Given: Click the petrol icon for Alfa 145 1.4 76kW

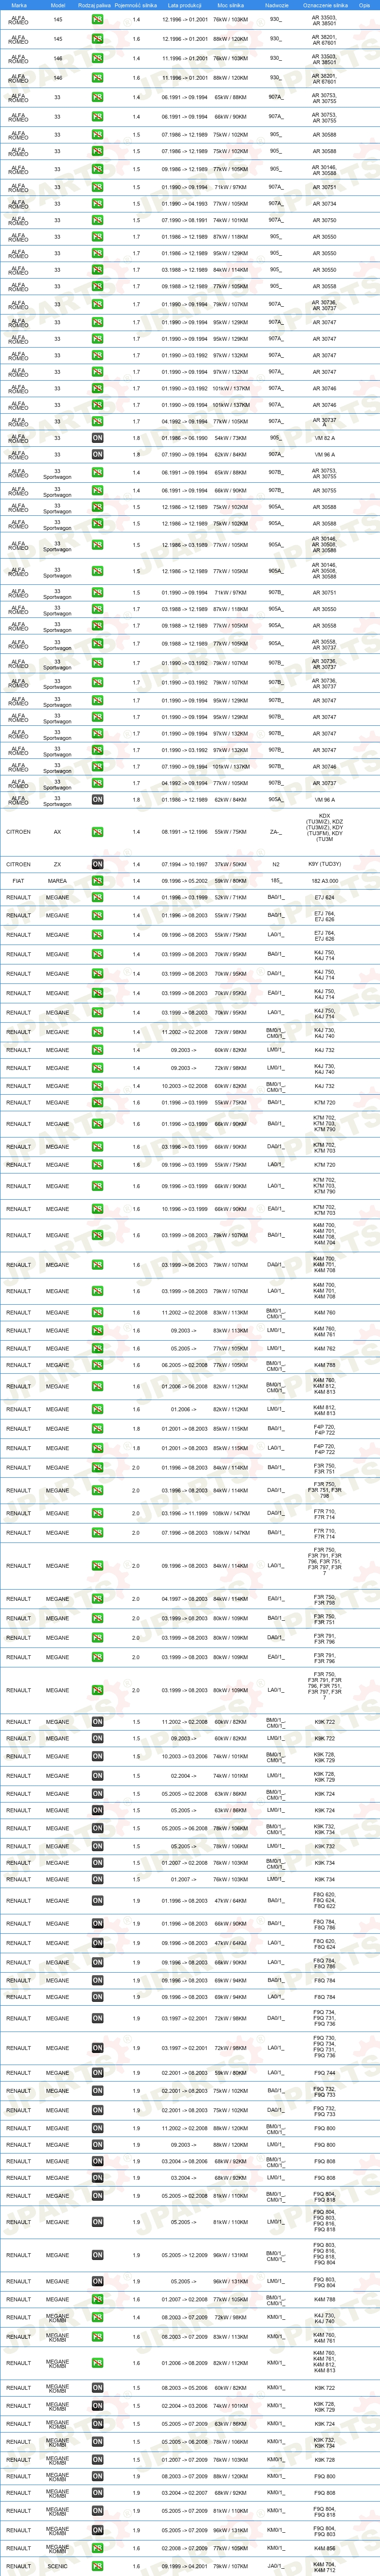Looking at the screenshot, I should pos(97,20).
